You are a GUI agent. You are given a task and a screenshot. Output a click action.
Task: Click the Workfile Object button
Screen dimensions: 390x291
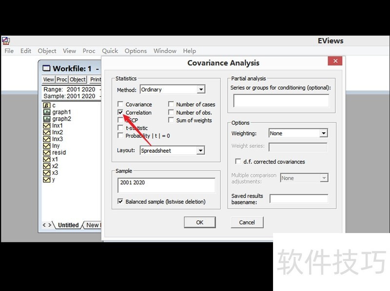click(x=78, y=79)
